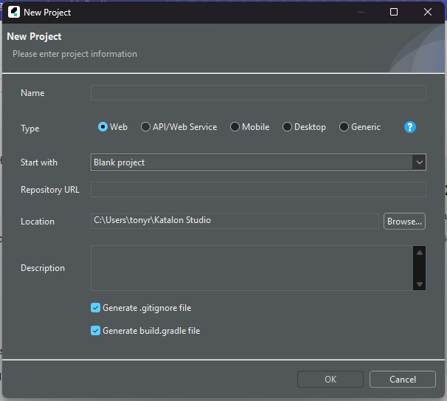
Task: Focus the project Name text field
Action: tap(258, 93)
